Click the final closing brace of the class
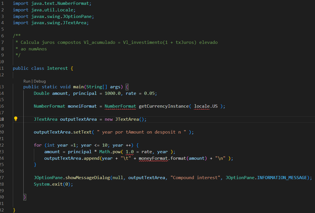This screenshot has width=315, height=213. (x=14, y=210)
